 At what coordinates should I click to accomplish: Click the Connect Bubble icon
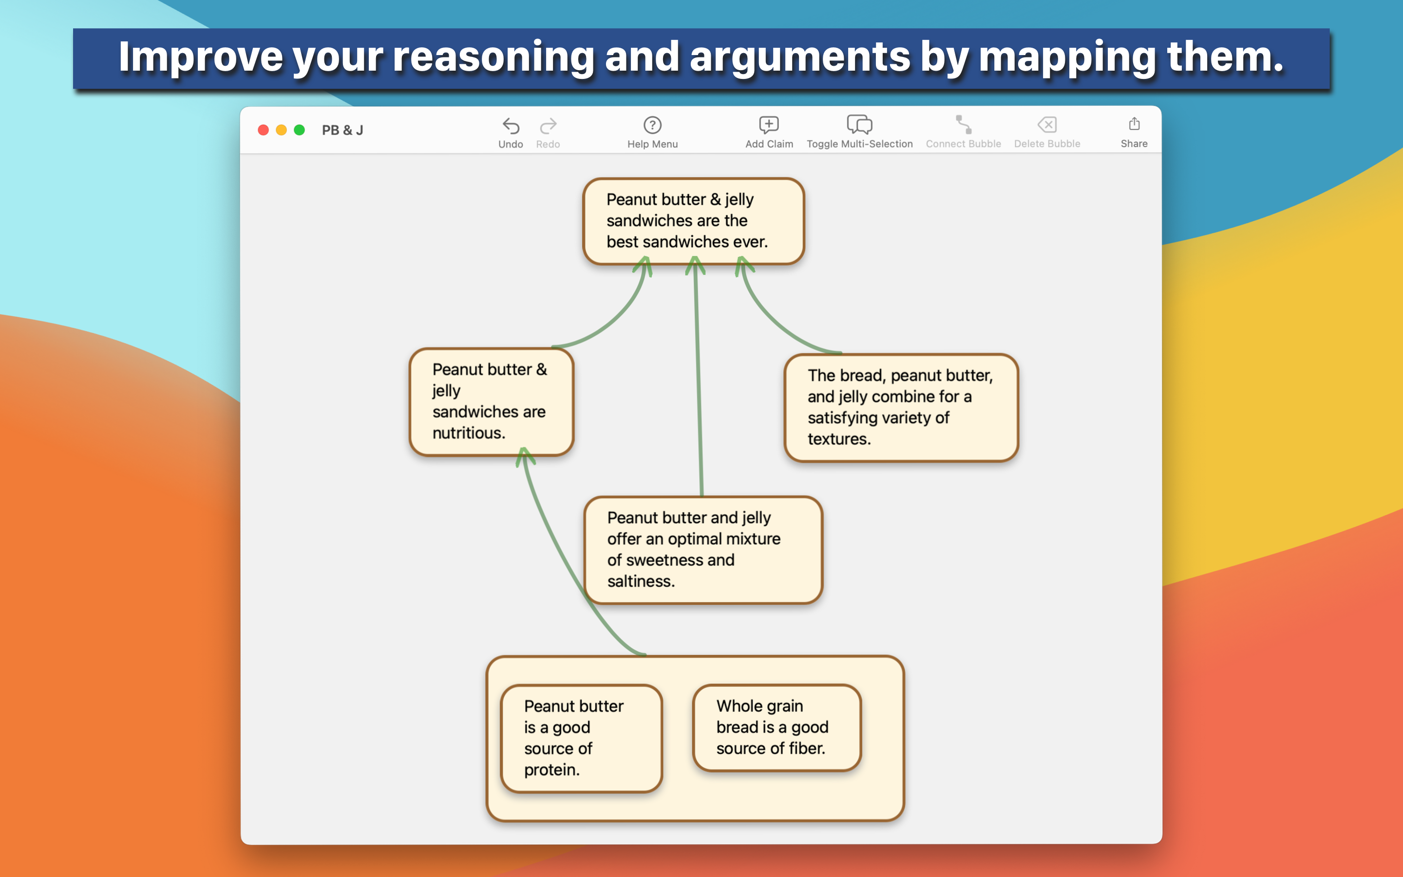(x=963, y=125)
